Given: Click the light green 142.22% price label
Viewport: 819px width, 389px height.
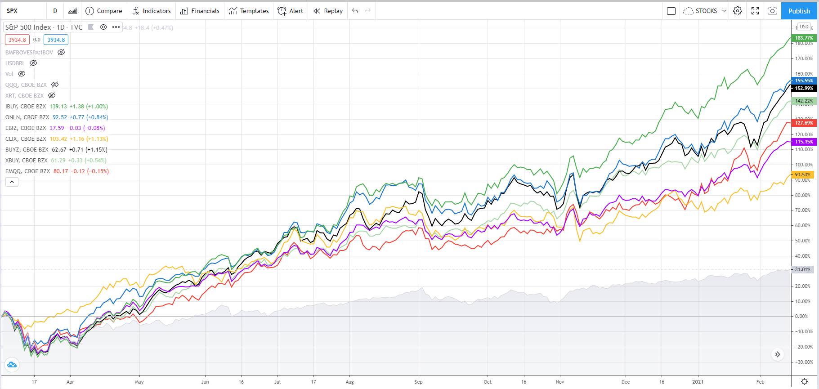Looking at the screenshot, I should 804,101.
